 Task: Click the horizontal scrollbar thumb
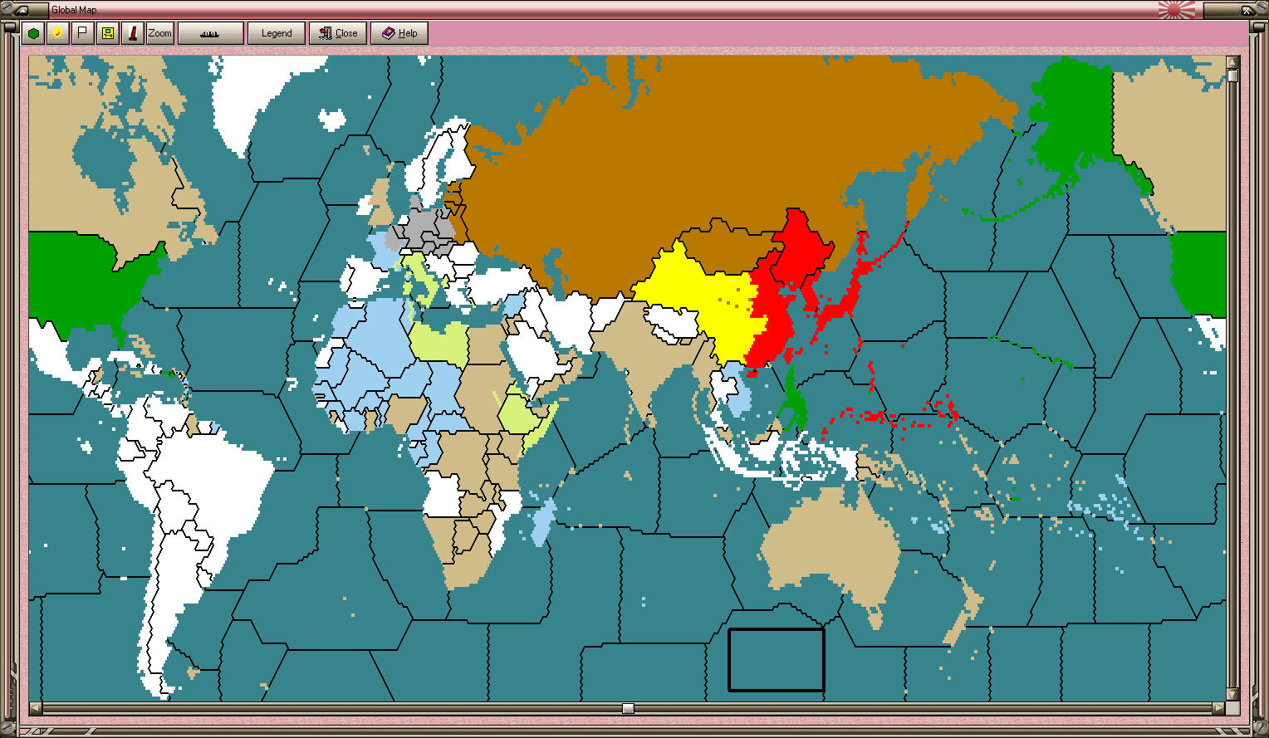point(628,708)
